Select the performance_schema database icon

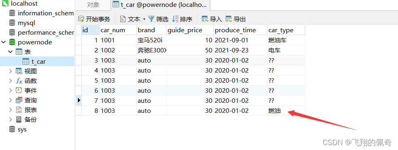click(12, 32)
